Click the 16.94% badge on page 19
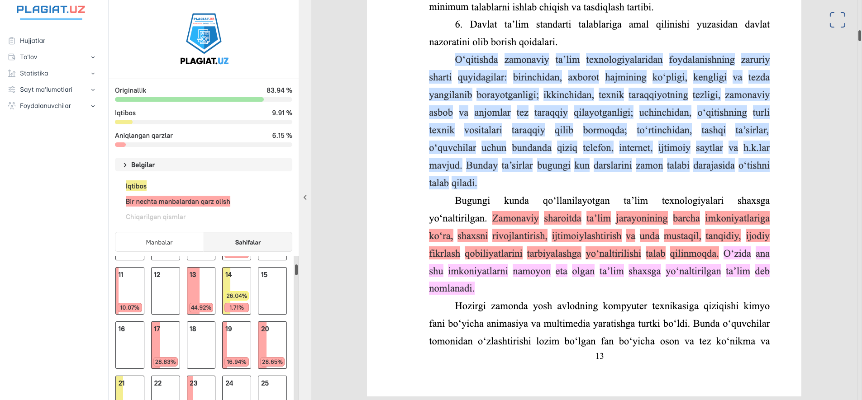Viewport: 862px width, 400px height. [x=237, y=362]
